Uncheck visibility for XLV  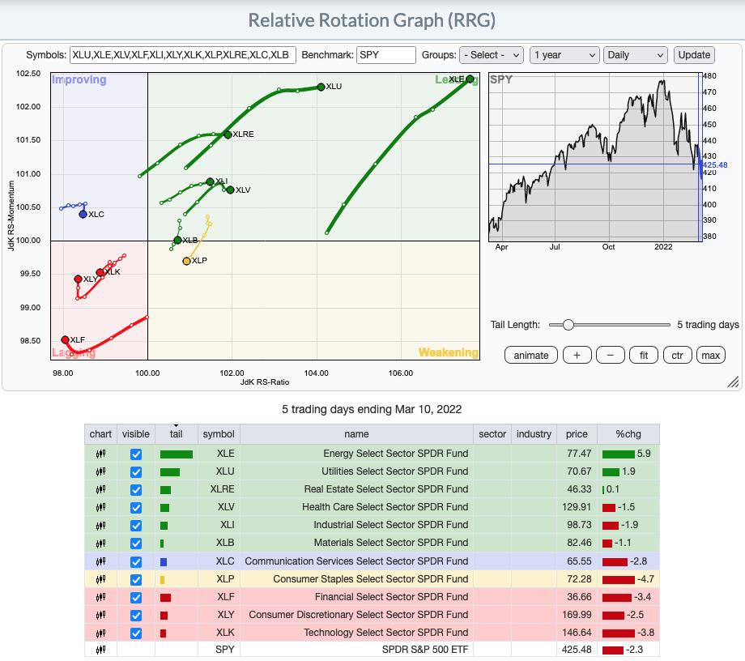tap(136, 508)
